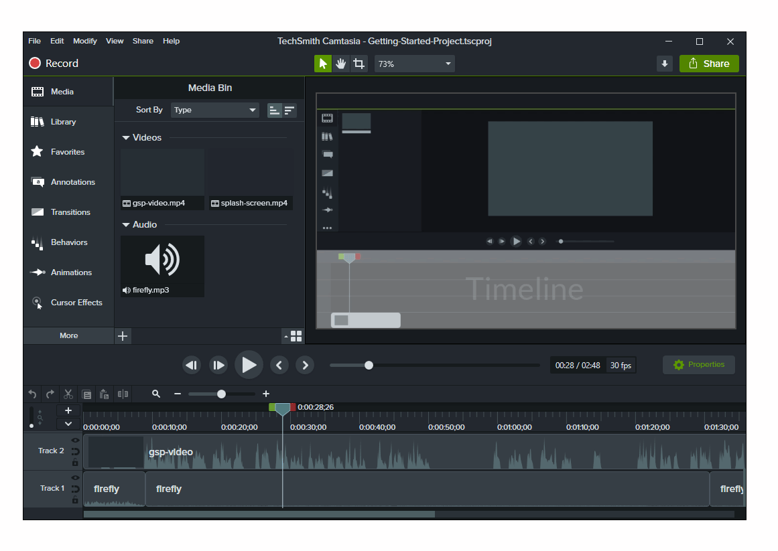
Task: Open the Properties panel
Action: (x=699, y=365)
